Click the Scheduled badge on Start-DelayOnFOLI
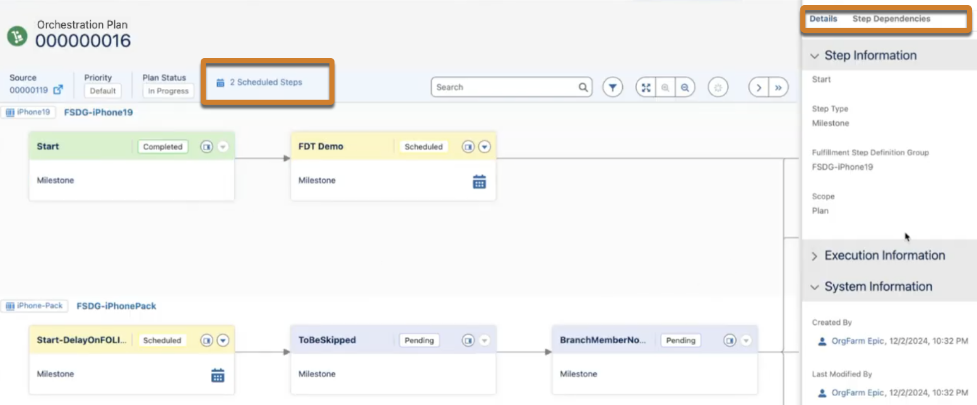Screen dimensions: 977x405 click(x=162, y=340)
